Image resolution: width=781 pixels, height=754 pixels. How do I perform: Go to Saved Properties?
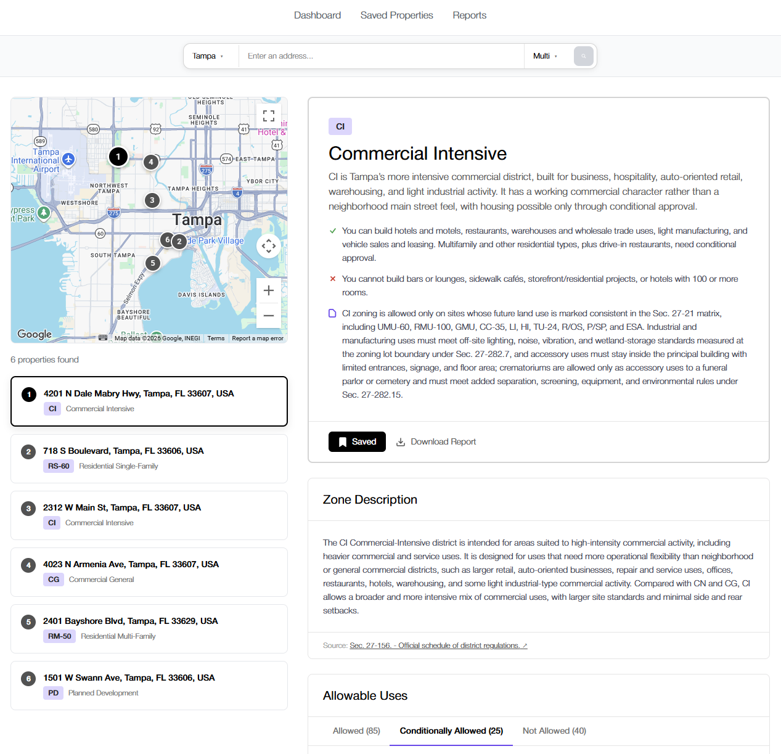coord(397,15)
